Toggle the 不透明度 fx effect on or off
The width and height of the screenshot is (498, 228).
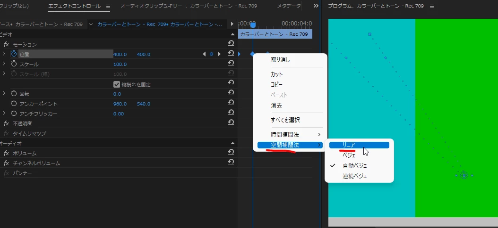[x=6, y=123]
